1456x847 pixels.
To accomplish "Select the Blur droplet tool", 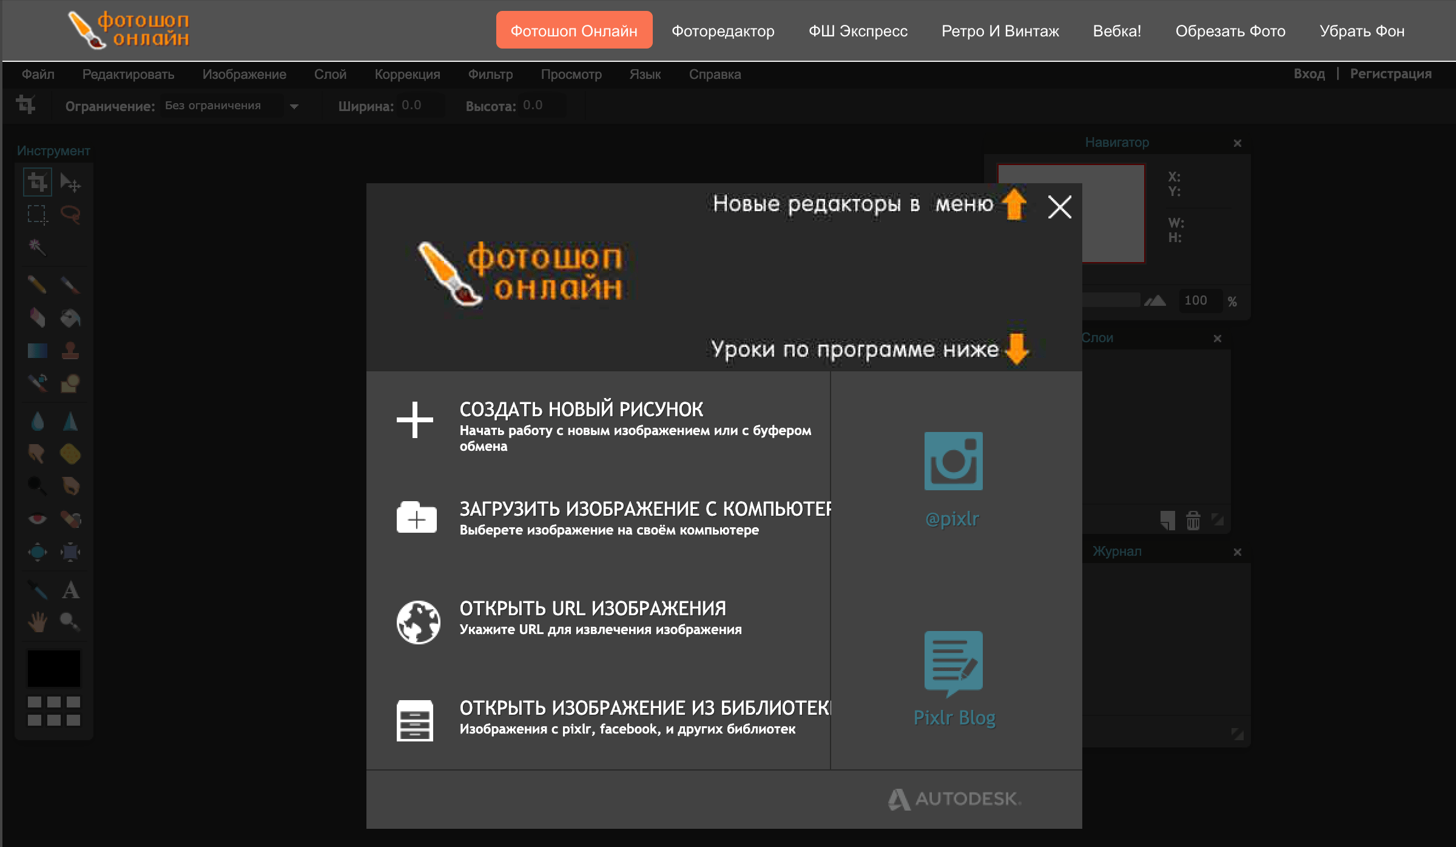I will click(x=38, y=421).
